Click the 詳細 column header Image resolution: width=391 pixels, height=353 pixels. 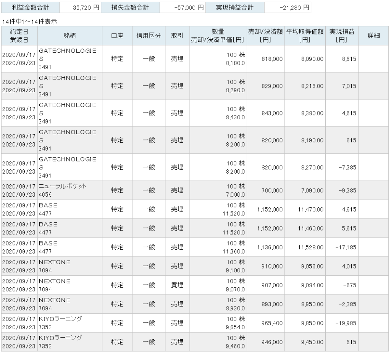[373, 36]
